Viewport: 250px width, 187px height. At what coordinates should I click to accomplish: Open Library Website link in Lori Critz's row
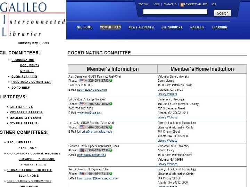point(167,141)
